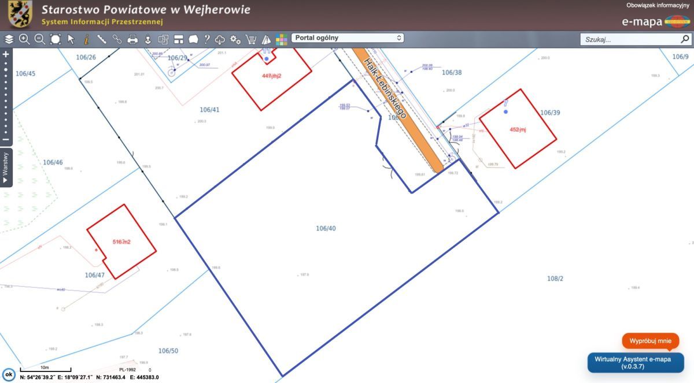Open the settings gears icon

235,39
